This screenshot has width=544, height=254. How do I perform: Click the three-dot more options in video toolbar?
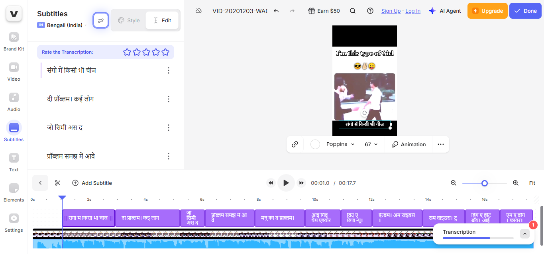440,144
